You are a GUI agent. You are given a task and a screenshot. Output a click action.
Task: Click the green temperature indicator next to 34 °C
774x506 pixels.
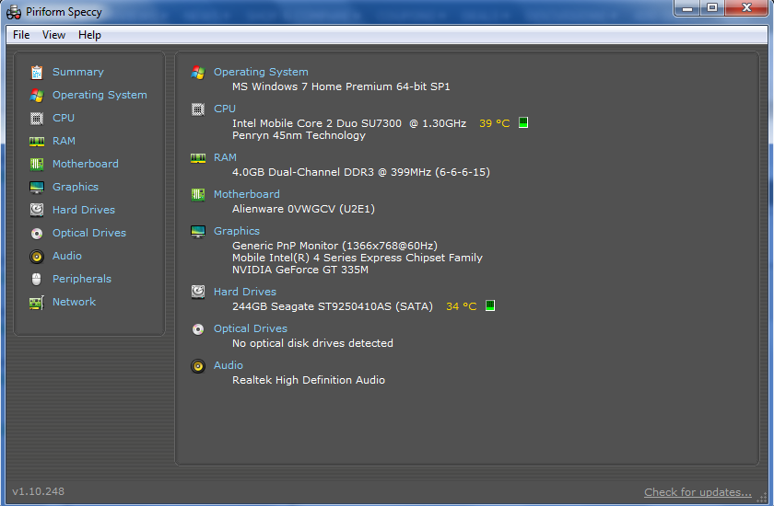coord(490,305)
